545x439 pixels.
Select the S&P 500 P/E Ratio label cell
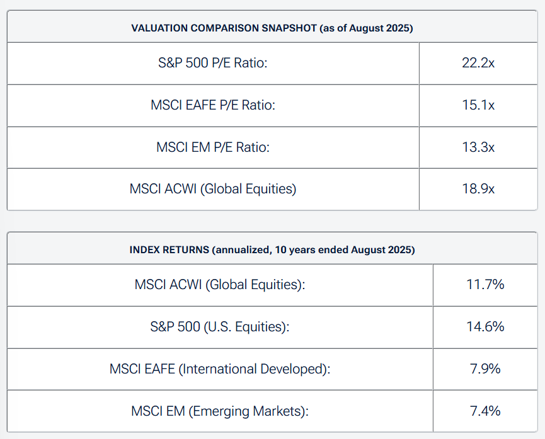213,64
